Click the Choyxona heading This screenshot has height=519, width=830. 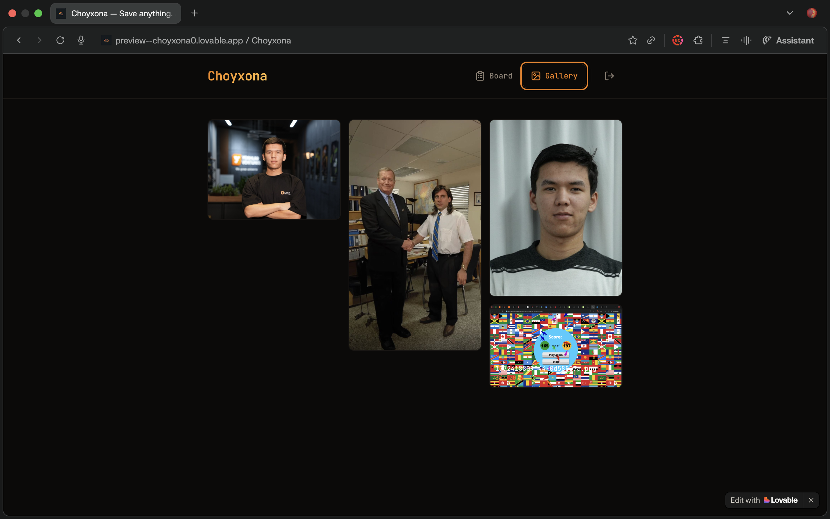pyautogui.click(x=237, y=76)
